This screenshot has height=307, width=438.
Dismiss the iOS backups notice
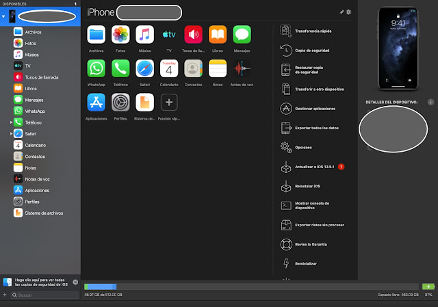(x=75, y=282)
